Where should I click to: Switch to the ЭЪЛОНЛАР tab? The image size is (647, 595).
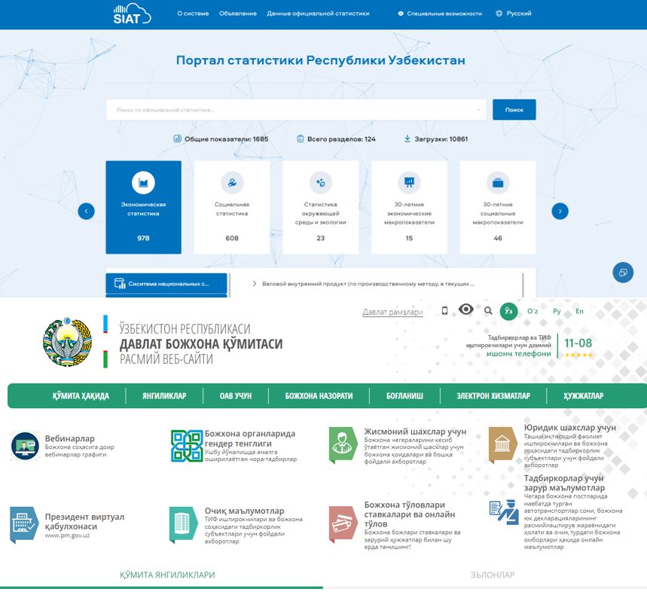pos(492,575)
